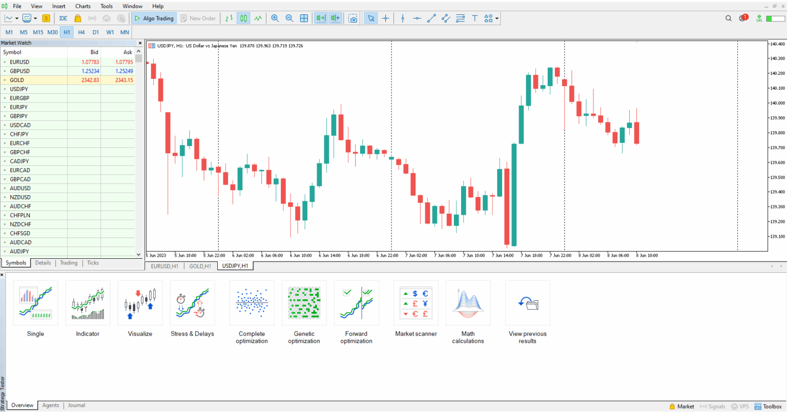
Task: Select the trendline drawing tool
Action: tap(431, 18)
